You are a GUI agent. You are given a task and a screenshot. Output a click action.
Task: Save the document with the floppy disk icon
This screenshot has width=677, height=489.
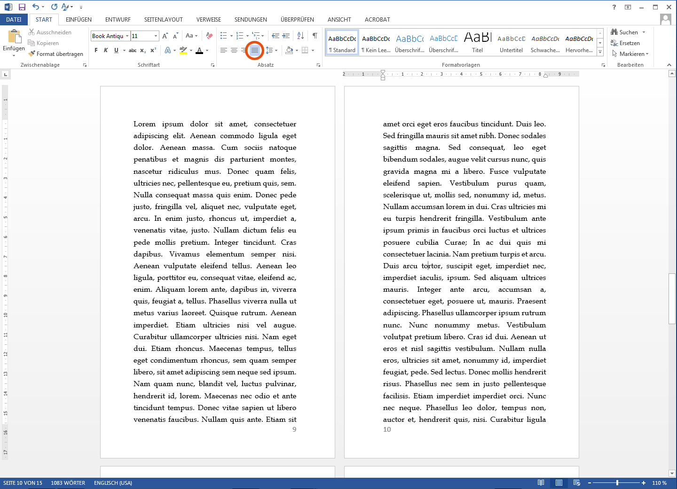tap(22, 7)
